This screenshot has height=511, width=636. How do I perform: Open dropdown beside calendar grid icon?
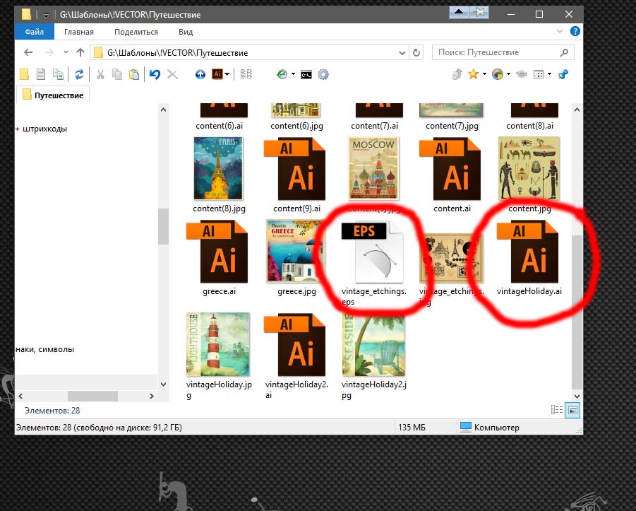550,74
